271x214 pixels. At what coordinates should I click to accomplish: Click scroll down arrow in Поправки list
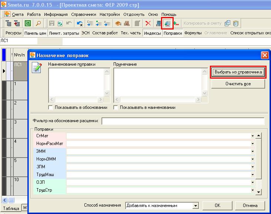[x=258, y=192]
